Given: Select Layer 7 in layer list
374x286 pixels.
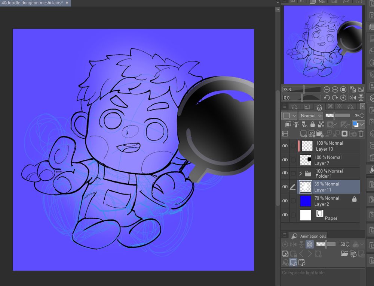Looking at the screenshot, I should click(329, 160).
